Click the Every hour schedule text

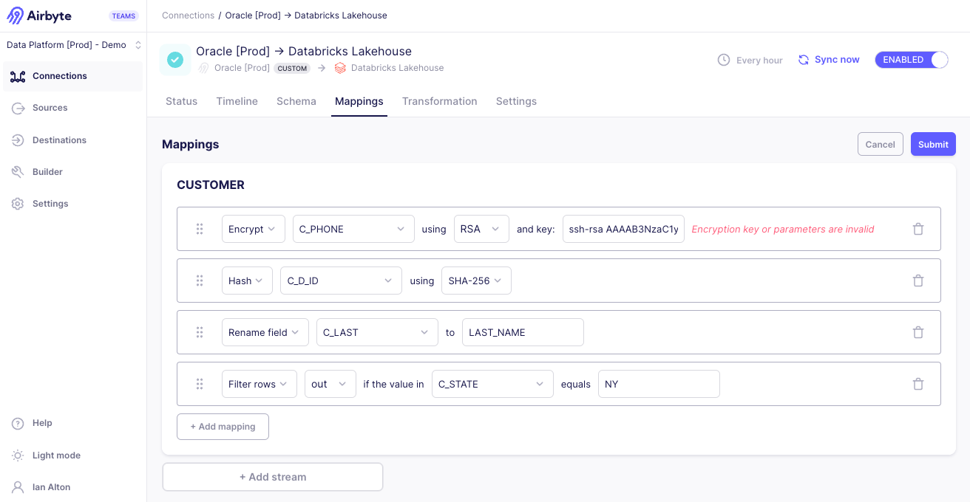pyautogui.click(x=759, y=61)
